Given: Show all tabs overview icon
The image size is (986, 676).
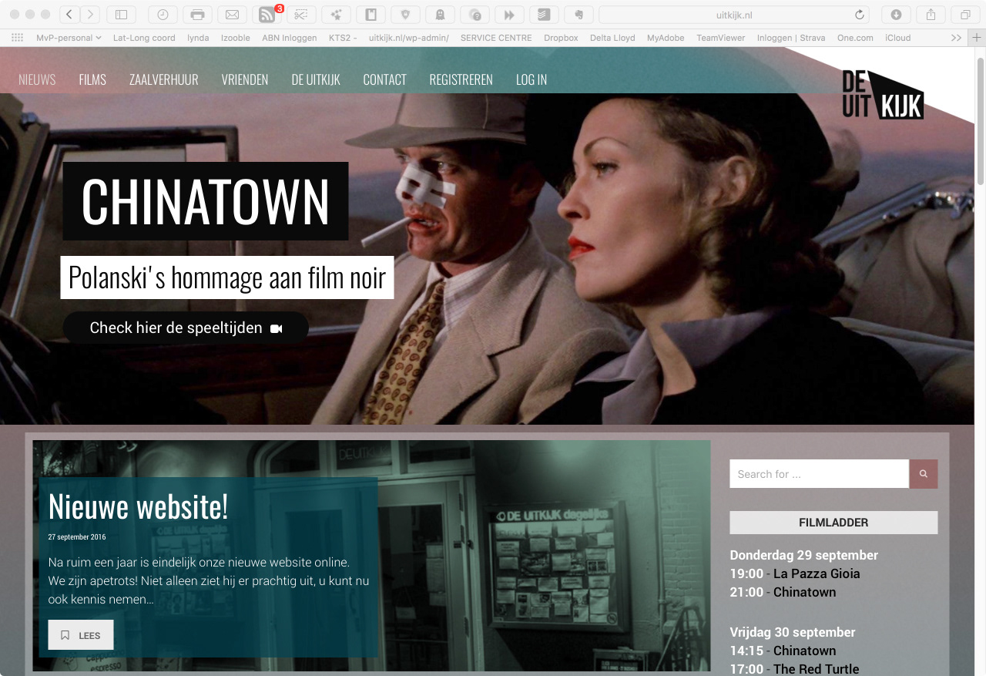Looking at the screenshot, I should (x=965, y=15).
